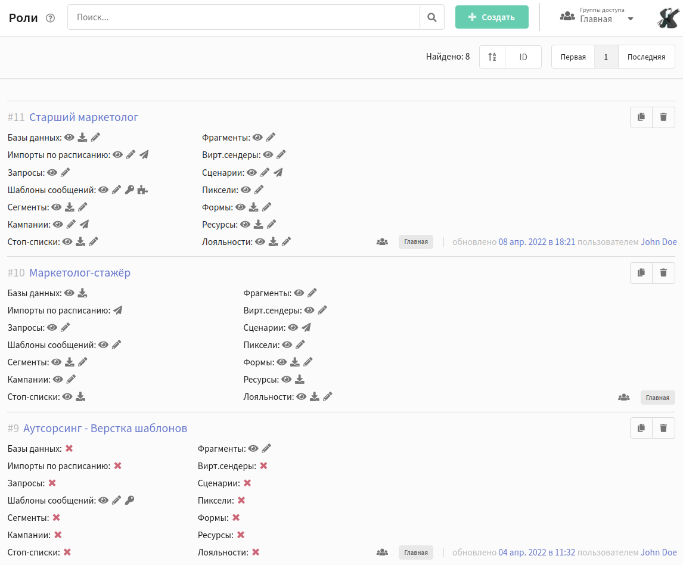Click the search magnifier button

click(432, 17)
